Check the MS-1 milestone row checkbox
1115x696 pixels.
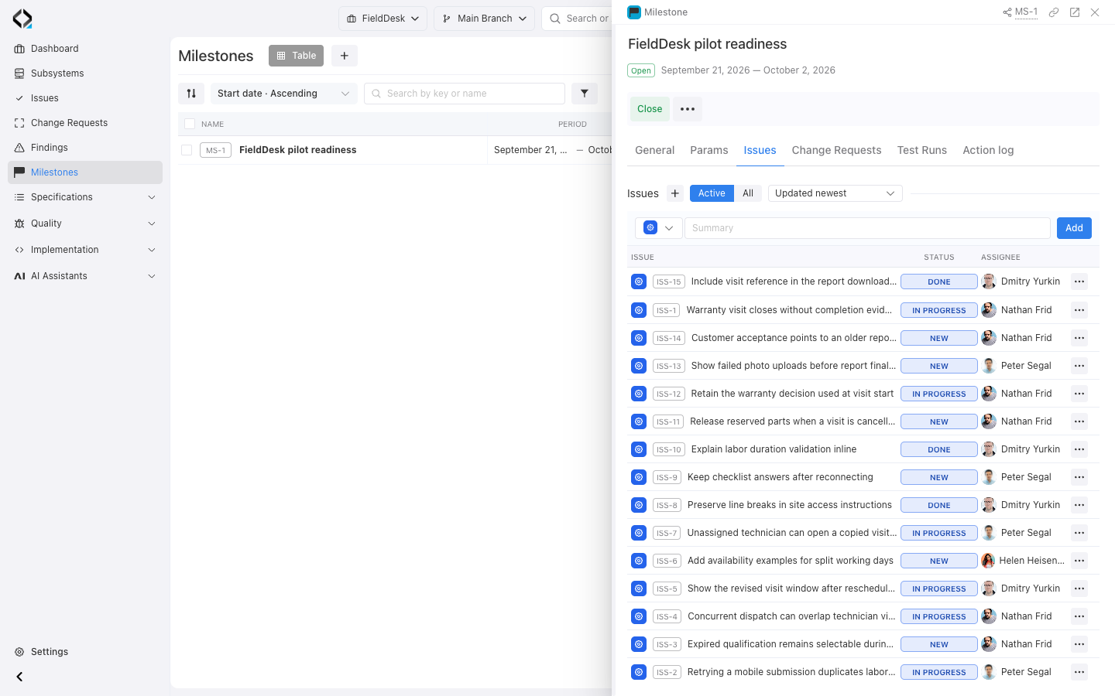click(187, 150)
